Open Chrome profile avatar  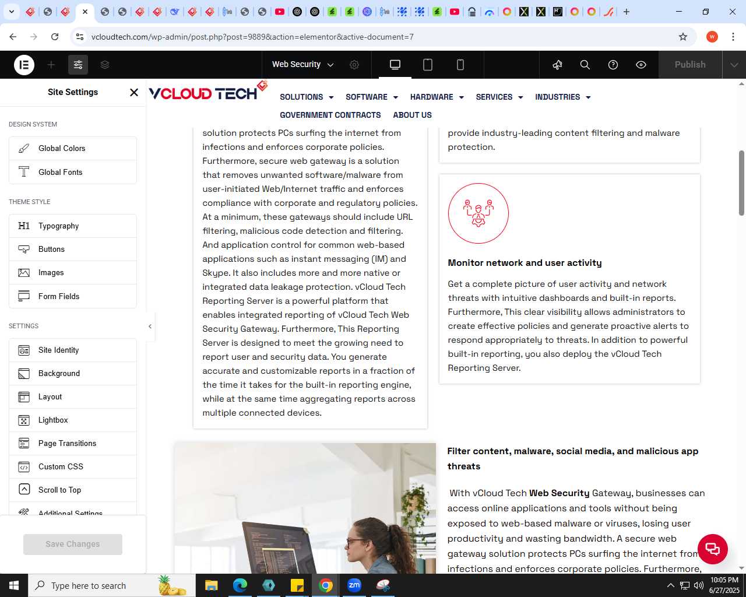pos(712,37)
